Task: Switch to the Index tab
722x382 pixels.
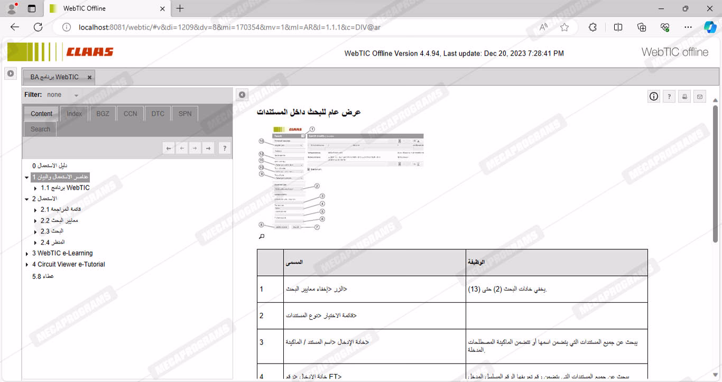Action: pos(75,114)
